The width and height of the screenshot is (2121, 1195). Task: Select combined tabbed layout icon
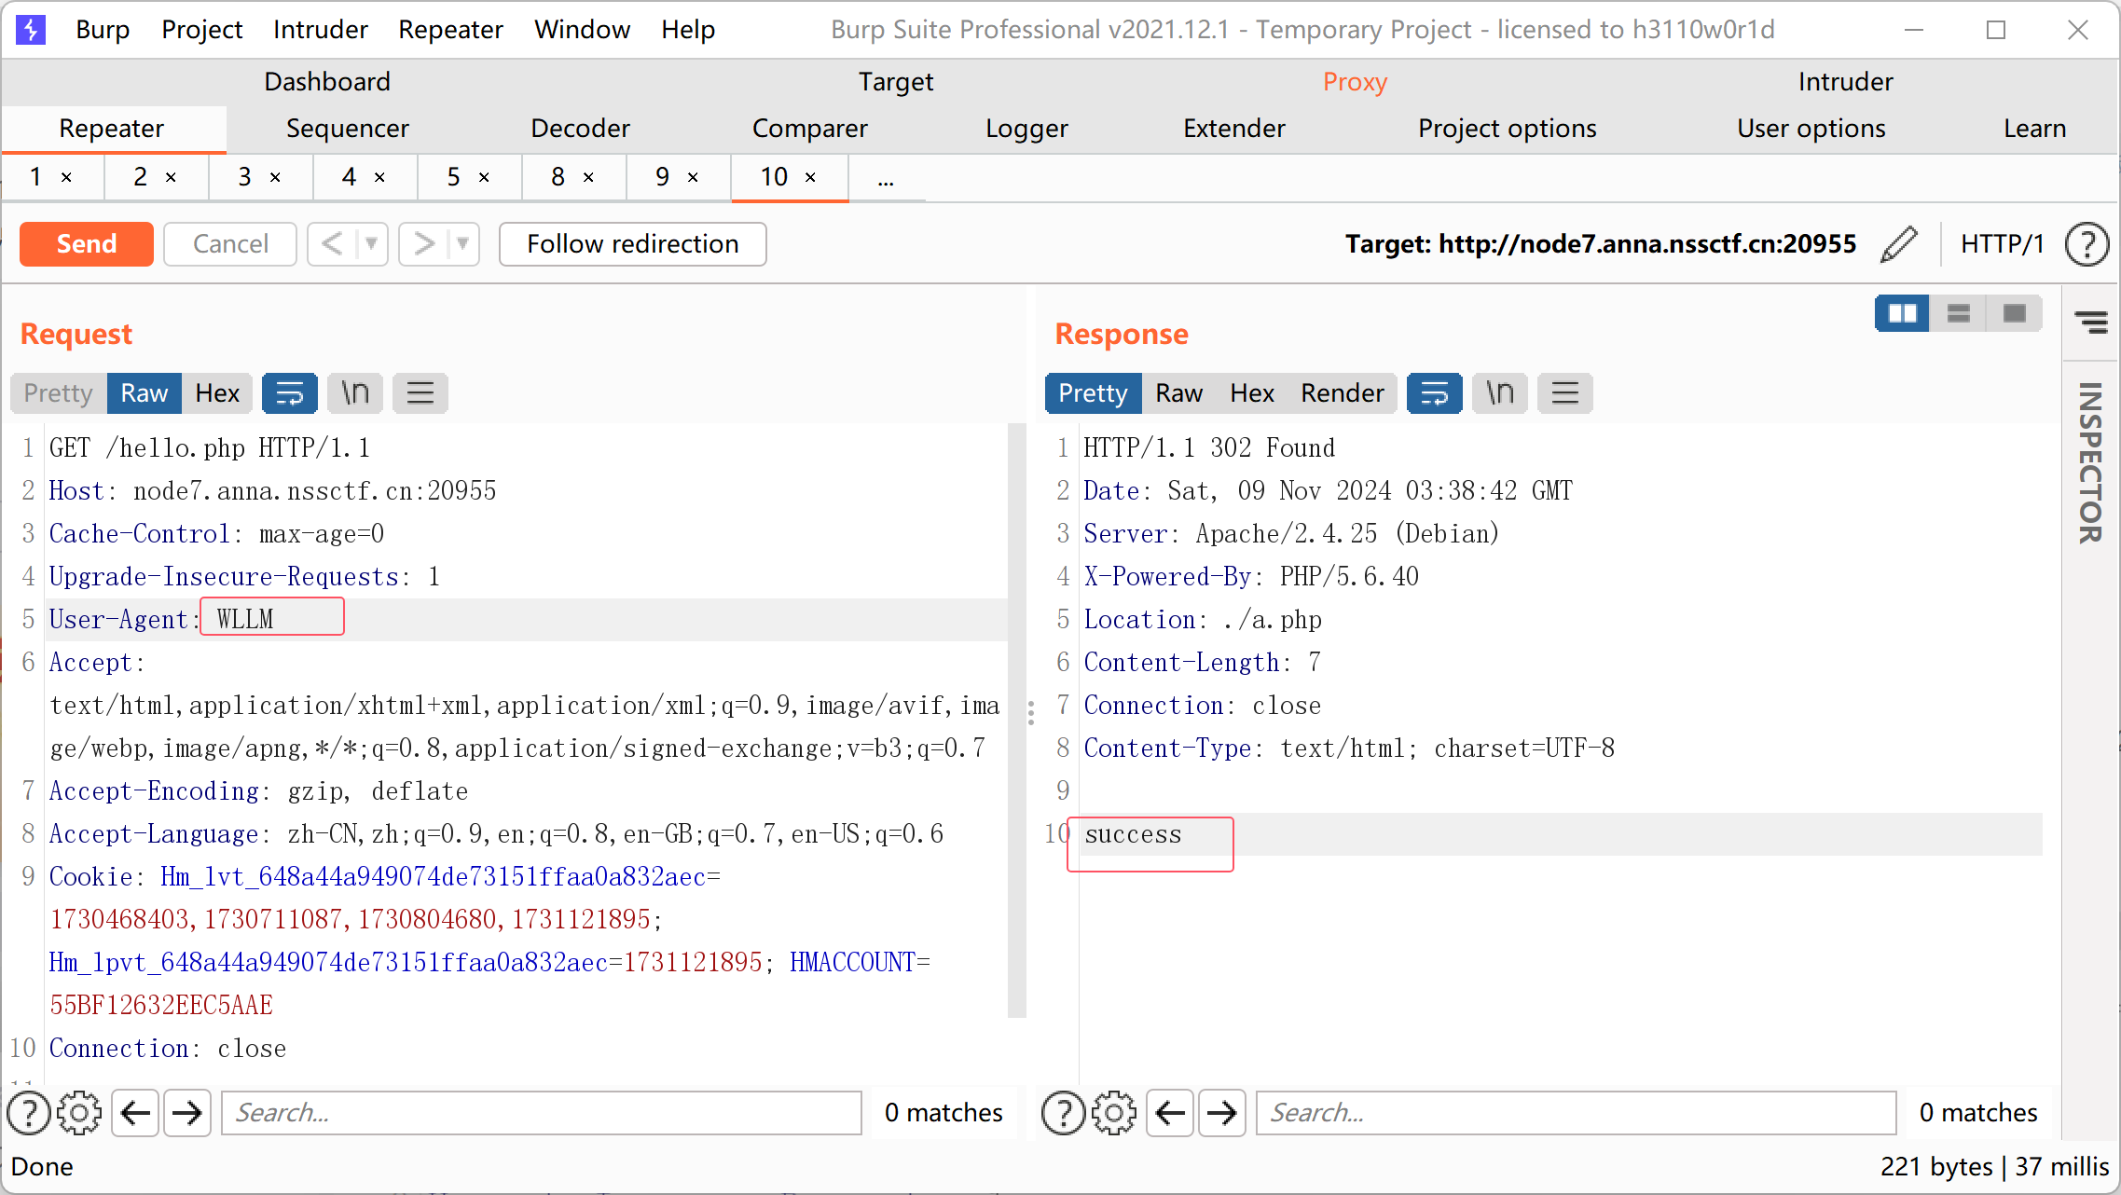(x=2015, y=313)
